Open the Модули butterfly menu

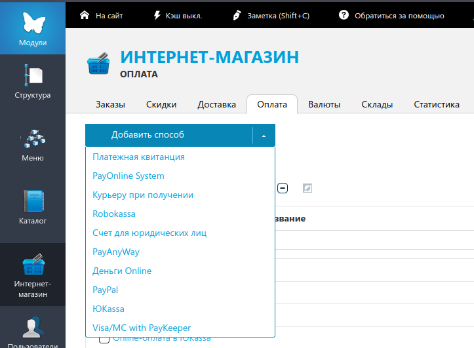tap(33, 28)
